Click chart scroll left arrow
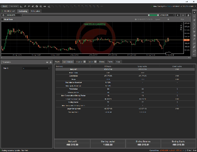The image size is (197, 152). [x=2, y=57]
